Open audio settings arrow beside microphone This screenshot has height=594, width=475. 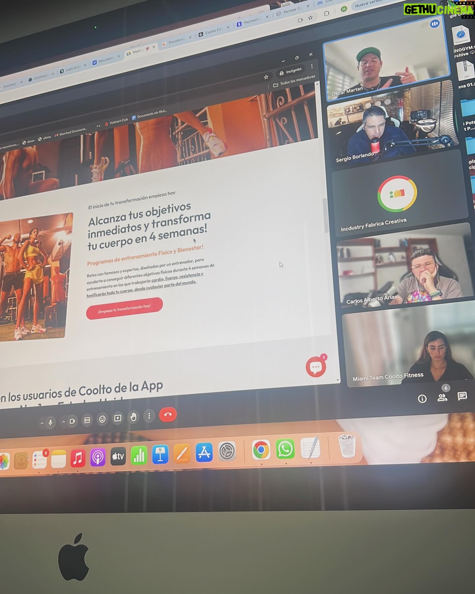(42, 423)
